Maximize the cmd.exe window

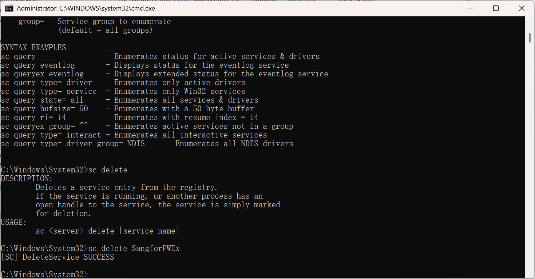pos(496,8)
